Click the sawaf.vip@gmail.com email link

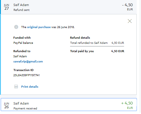28,62
